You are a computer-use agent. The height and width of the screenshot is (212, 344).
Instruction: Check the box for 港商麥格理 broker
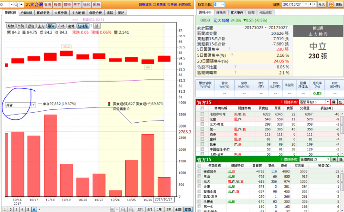[202, 114]
